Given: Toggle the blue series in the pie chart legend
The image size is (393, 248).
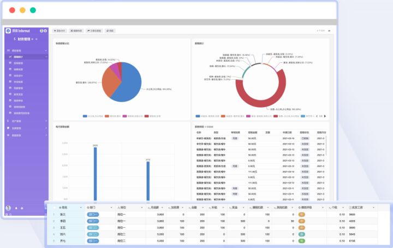Looking at the screenshot, I should [x=85, y=116].
